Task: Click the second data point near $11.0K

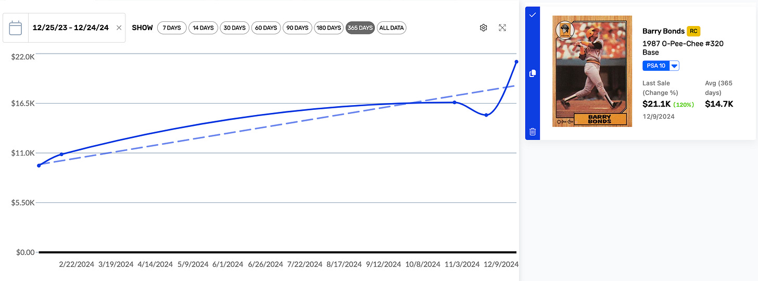Action: (x=62, y=154)
